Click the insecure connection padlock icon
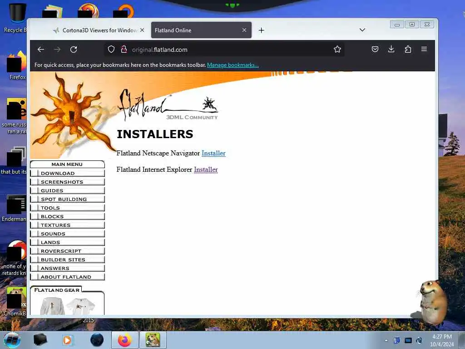465x349 pixels. pyautogui.click(x=124, y=49)
